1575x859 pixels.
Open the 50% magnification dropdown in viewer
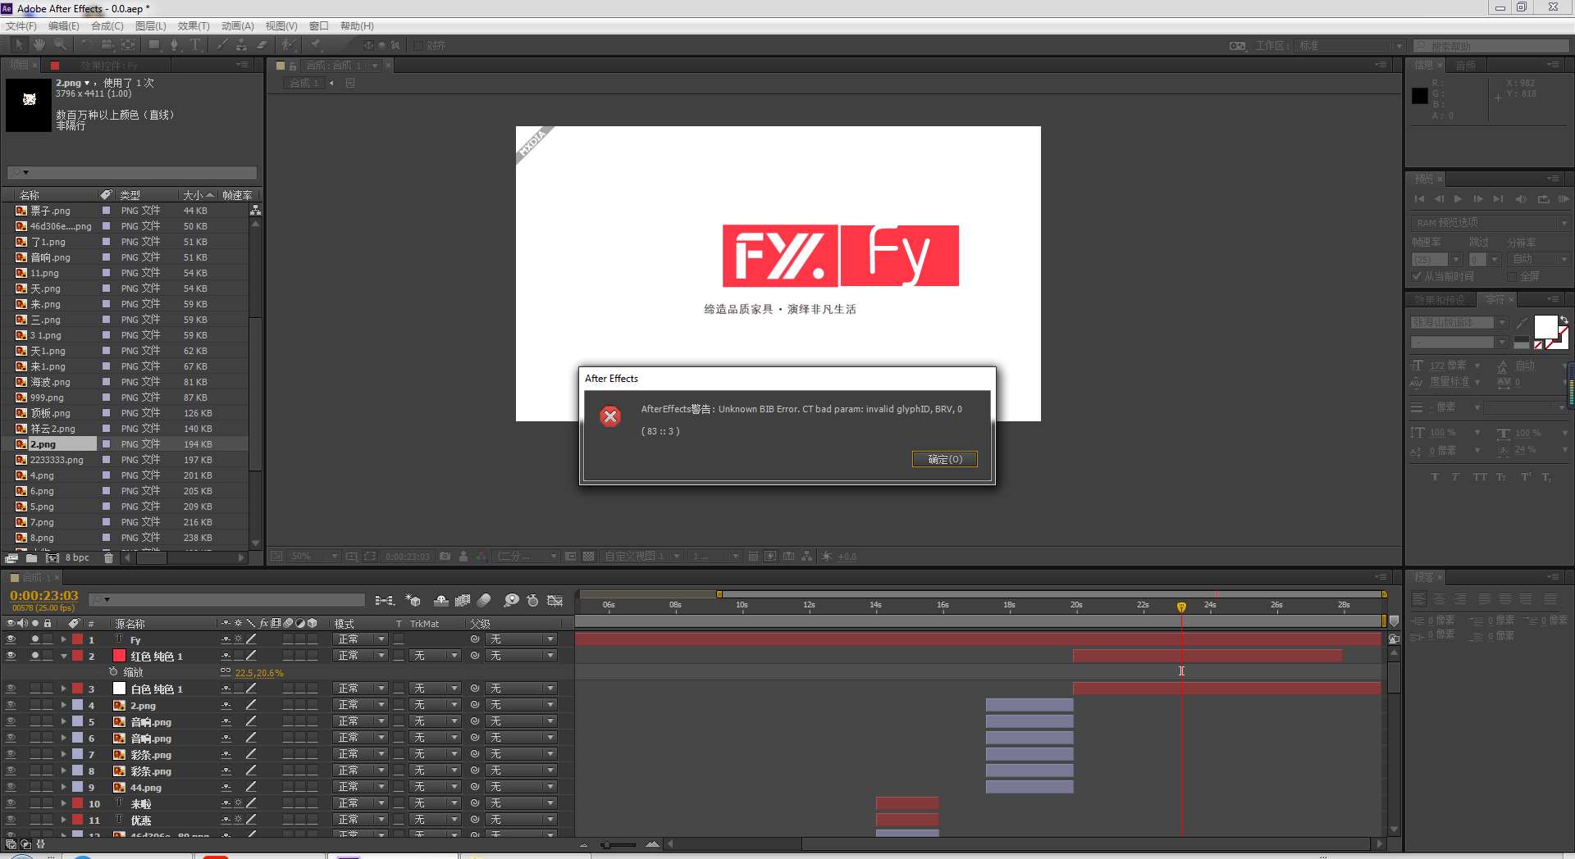coord(313,556)
